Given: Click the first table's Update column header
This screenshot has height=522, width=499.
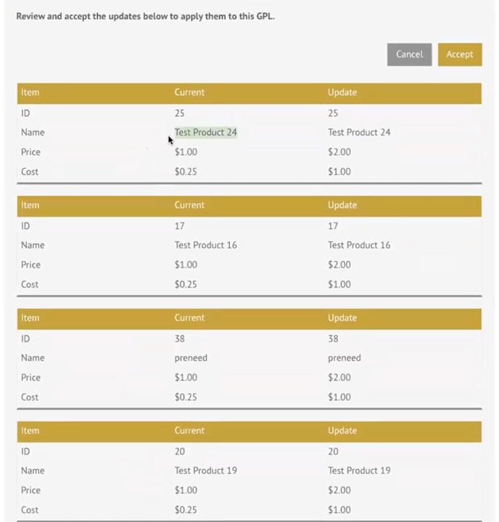Looking at the screenshot, I should click(x=342, y=92).
